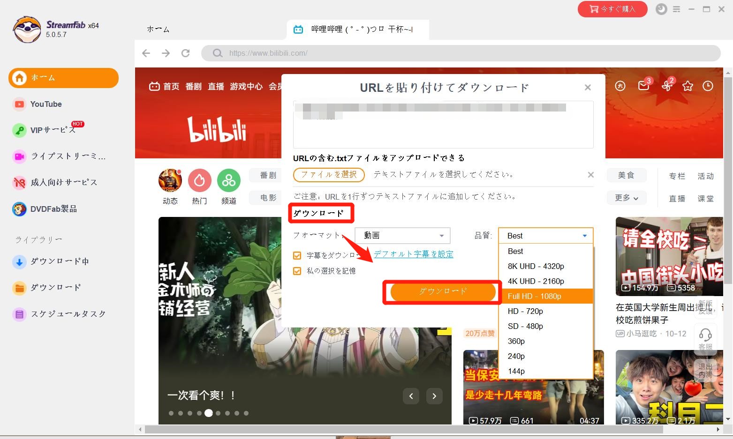733x439 pixels.
Task: Open the bilibili 大 membership icon
Action: tap(620, 86)
